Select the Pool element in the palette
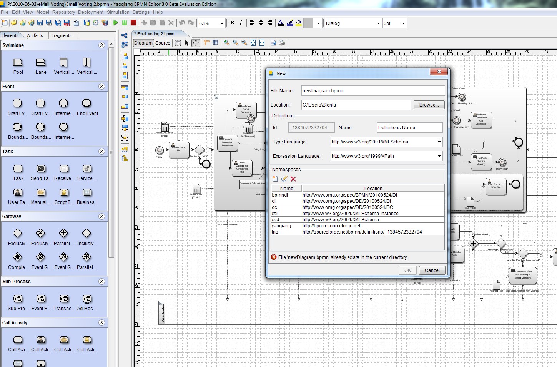Viewport: 557px width, 367px height. (x=18, y=66)
